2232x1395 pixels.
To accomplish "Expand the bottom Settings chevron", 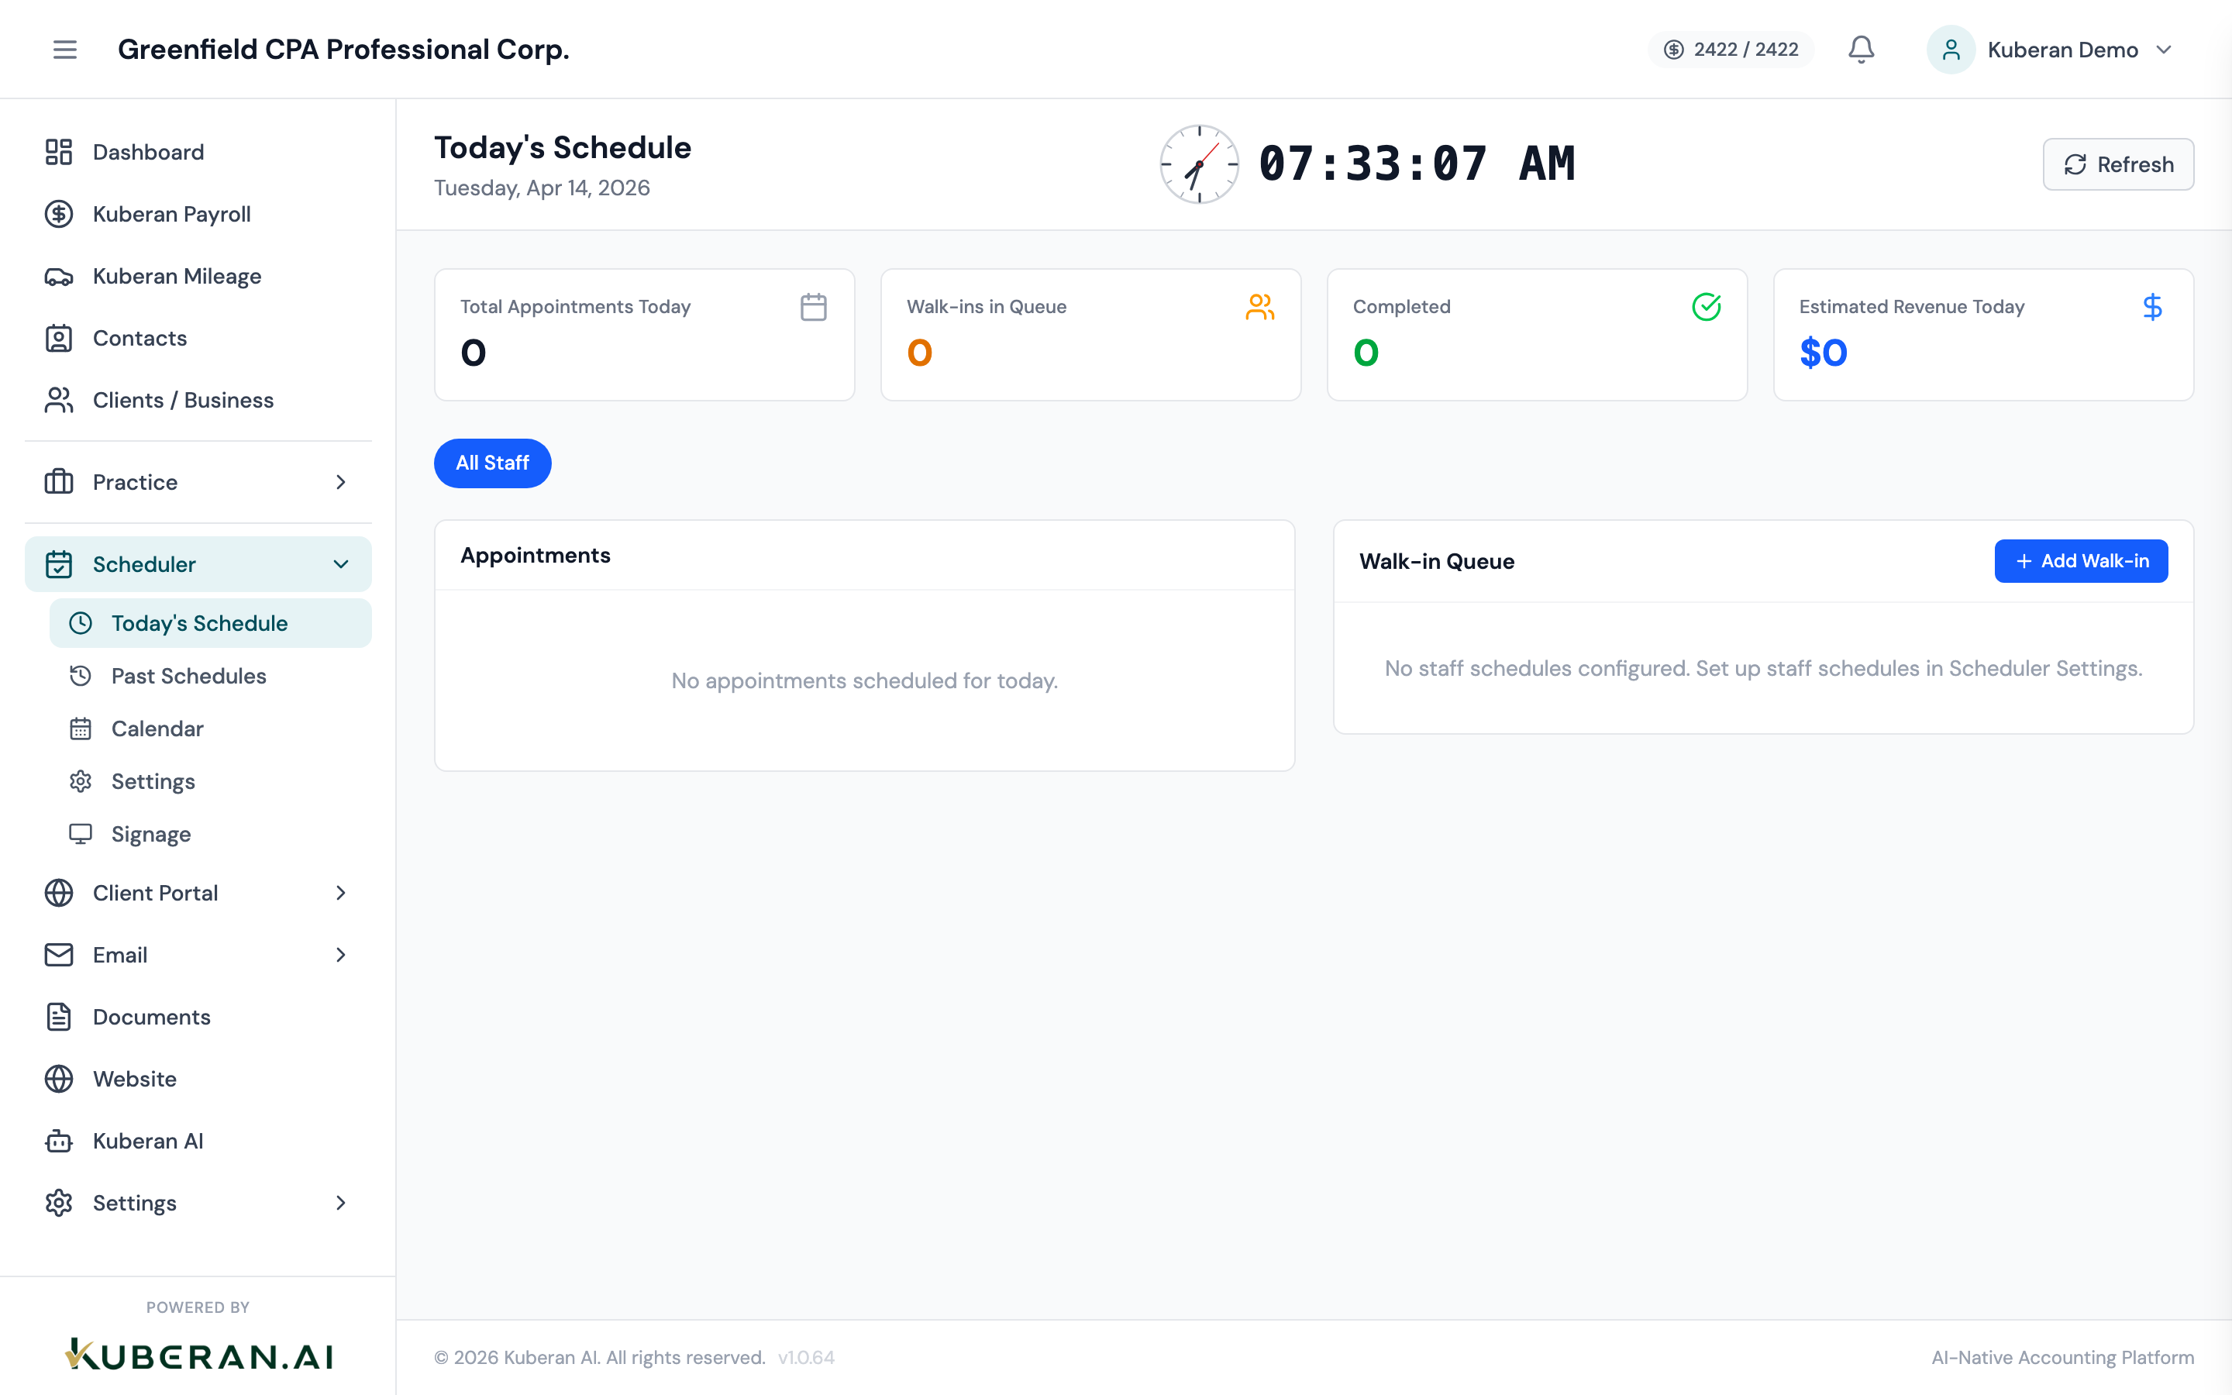I will (340, 1202).
